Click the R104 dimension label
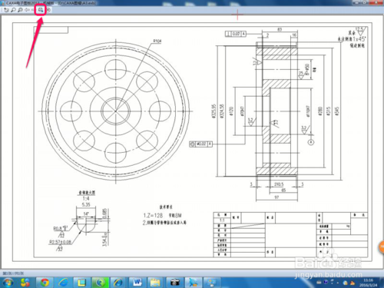Viewport: 384px width, 288px height. point(157,41)
